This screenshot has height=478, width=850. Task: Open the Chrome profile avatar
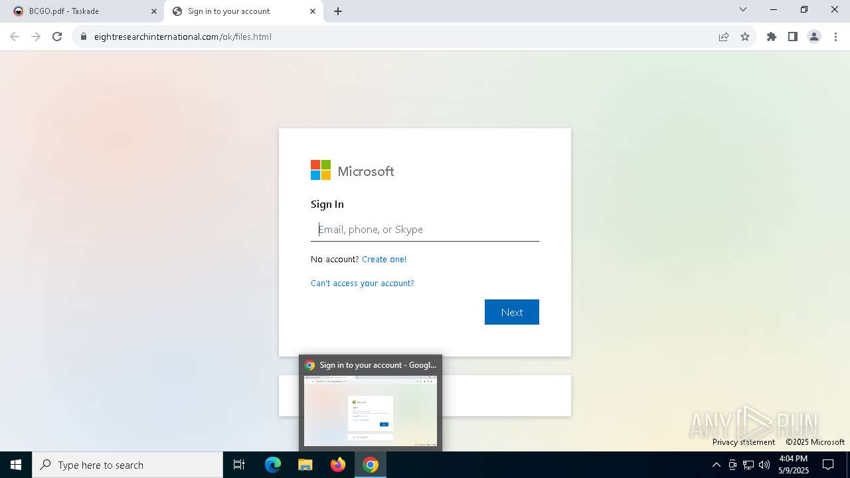tap(814, 37)
